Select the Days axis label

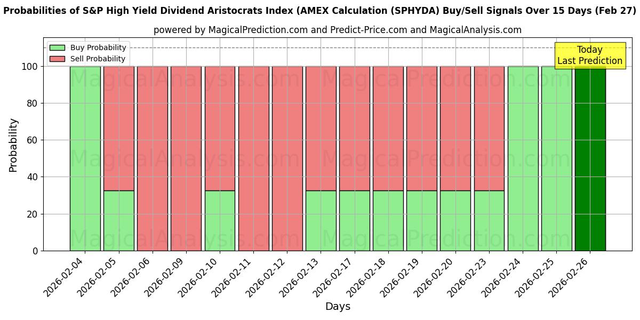(x=339, y=307)
